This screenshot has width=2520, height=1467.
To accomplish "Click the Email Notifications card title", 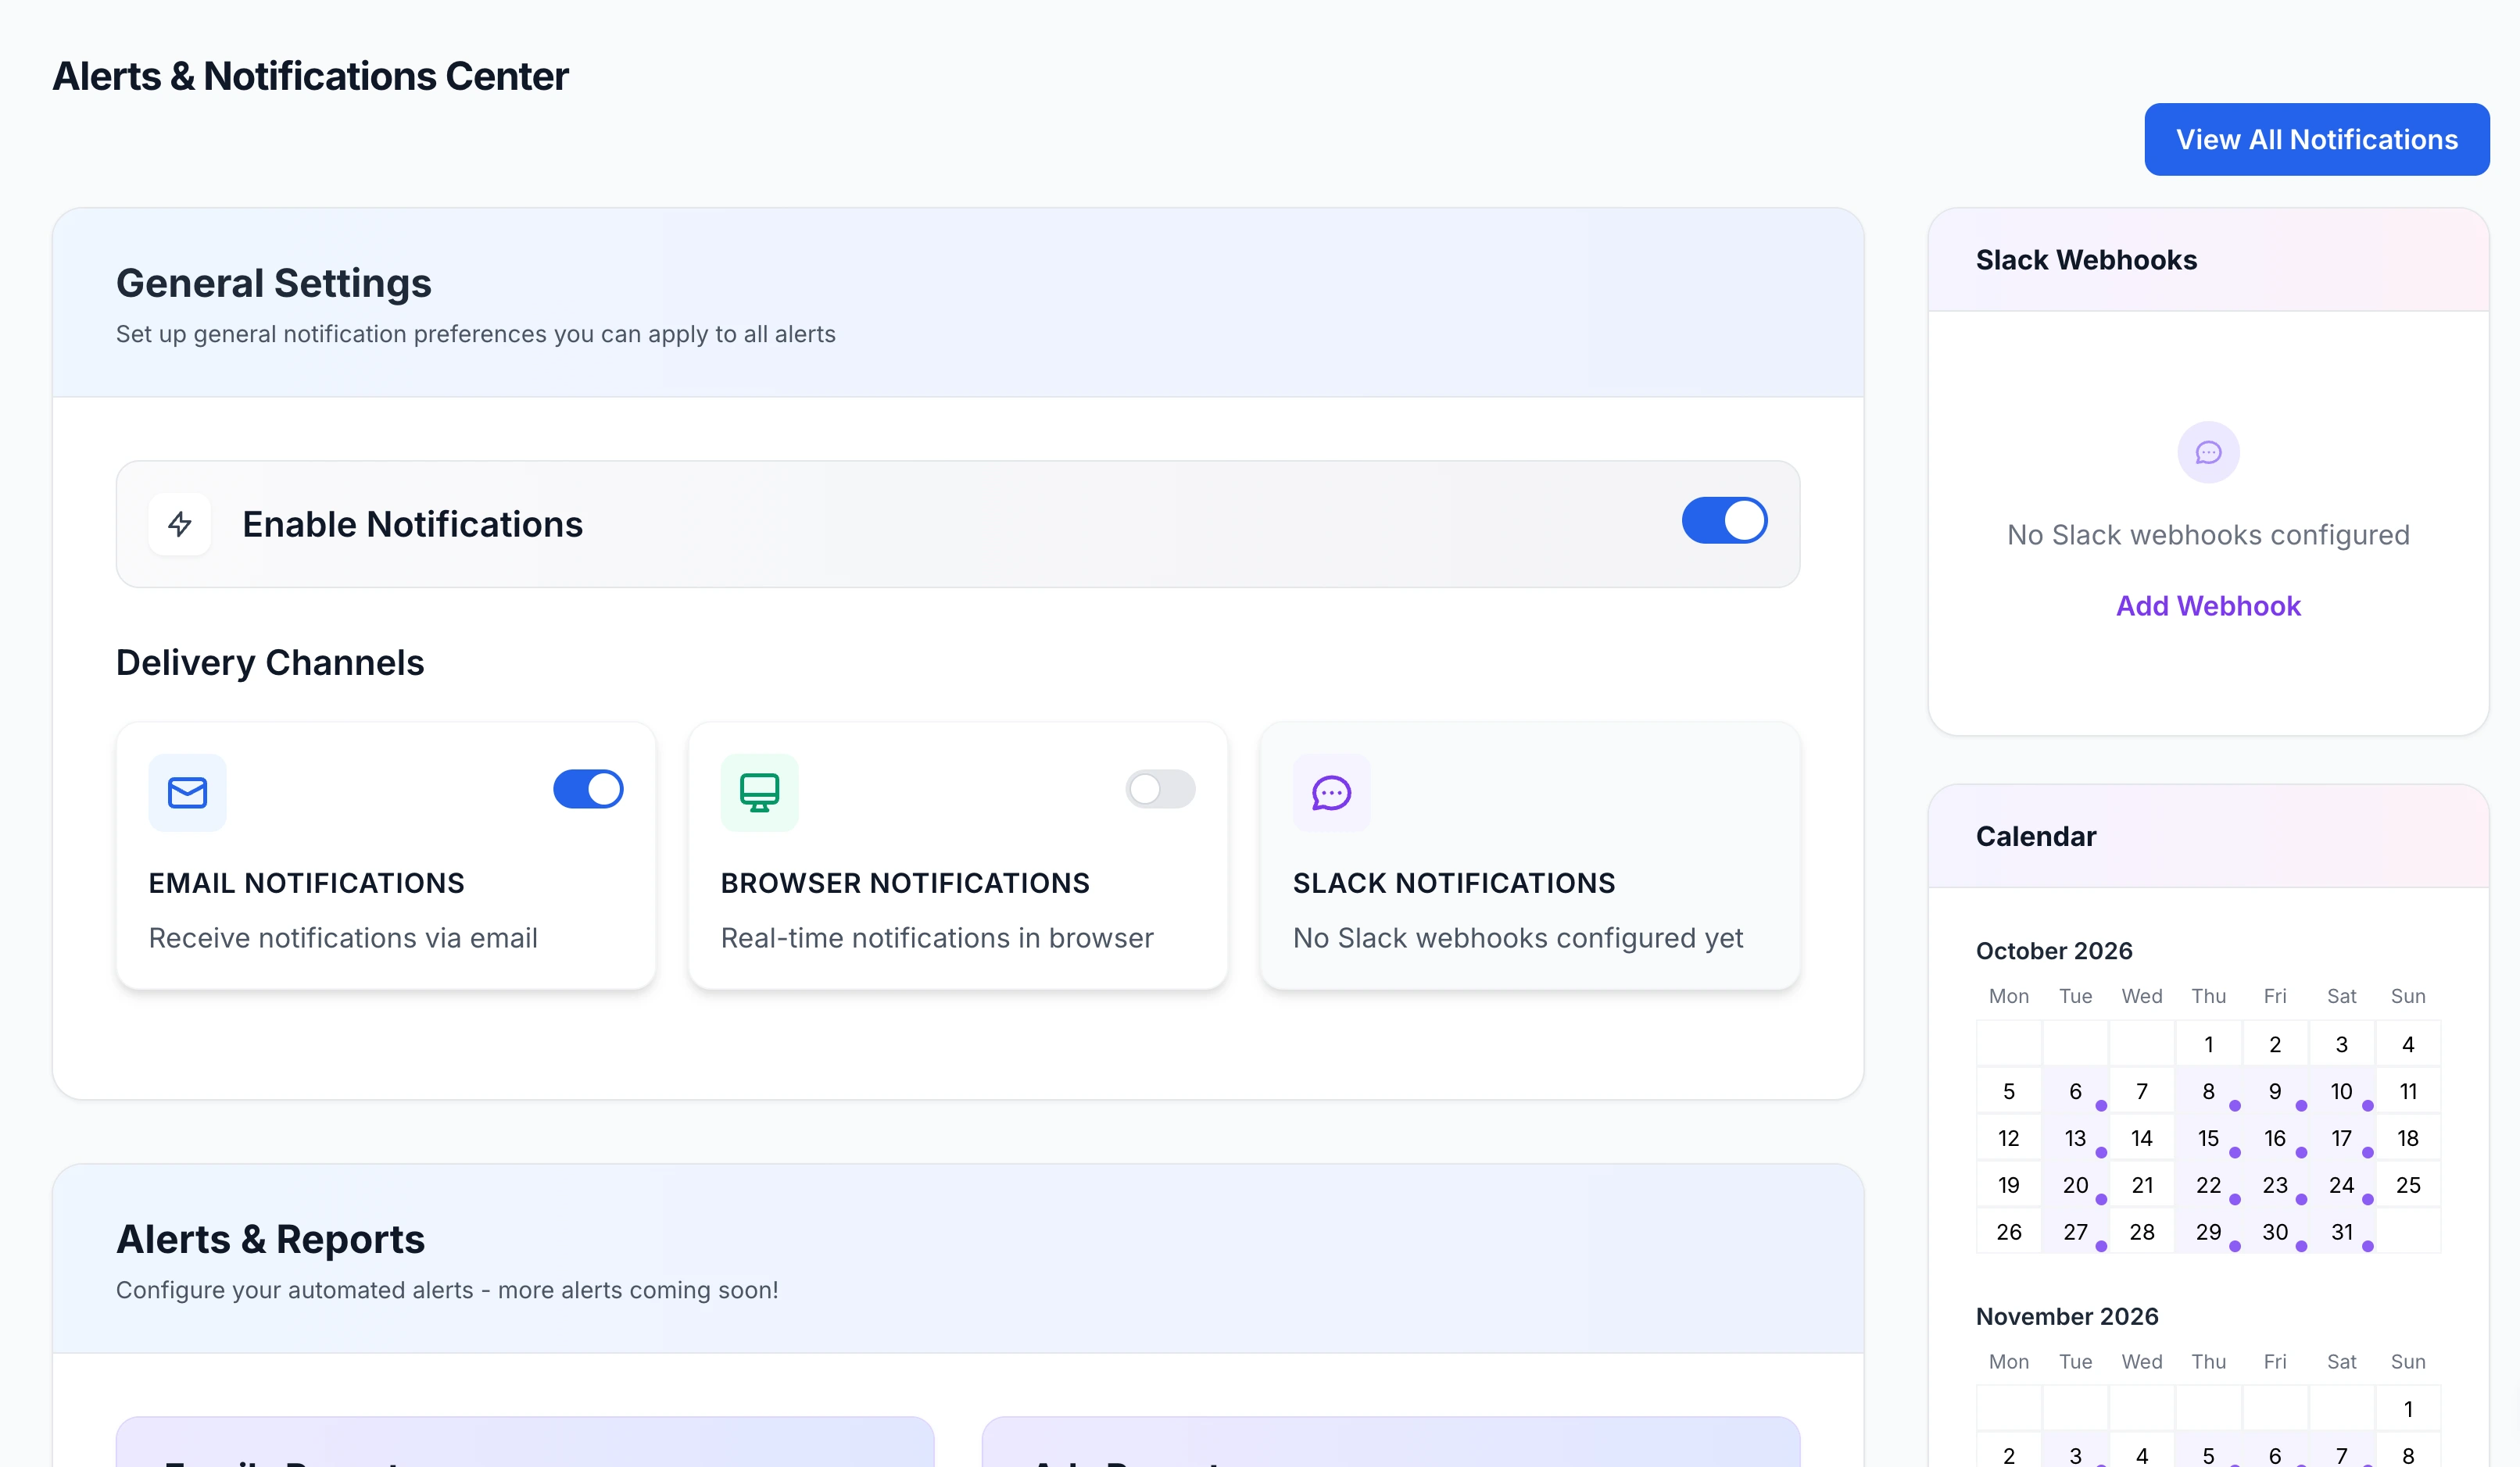I will click(x=307, y=883).
